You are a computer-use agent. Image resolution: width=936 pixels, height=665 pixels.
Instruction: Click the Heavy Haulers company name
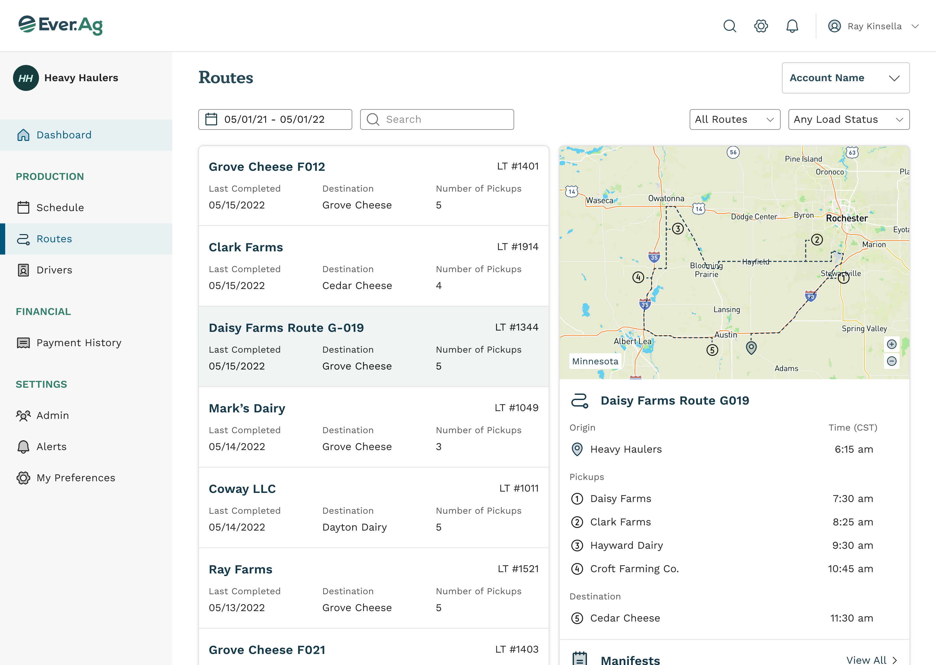click(x=81, y=78)
